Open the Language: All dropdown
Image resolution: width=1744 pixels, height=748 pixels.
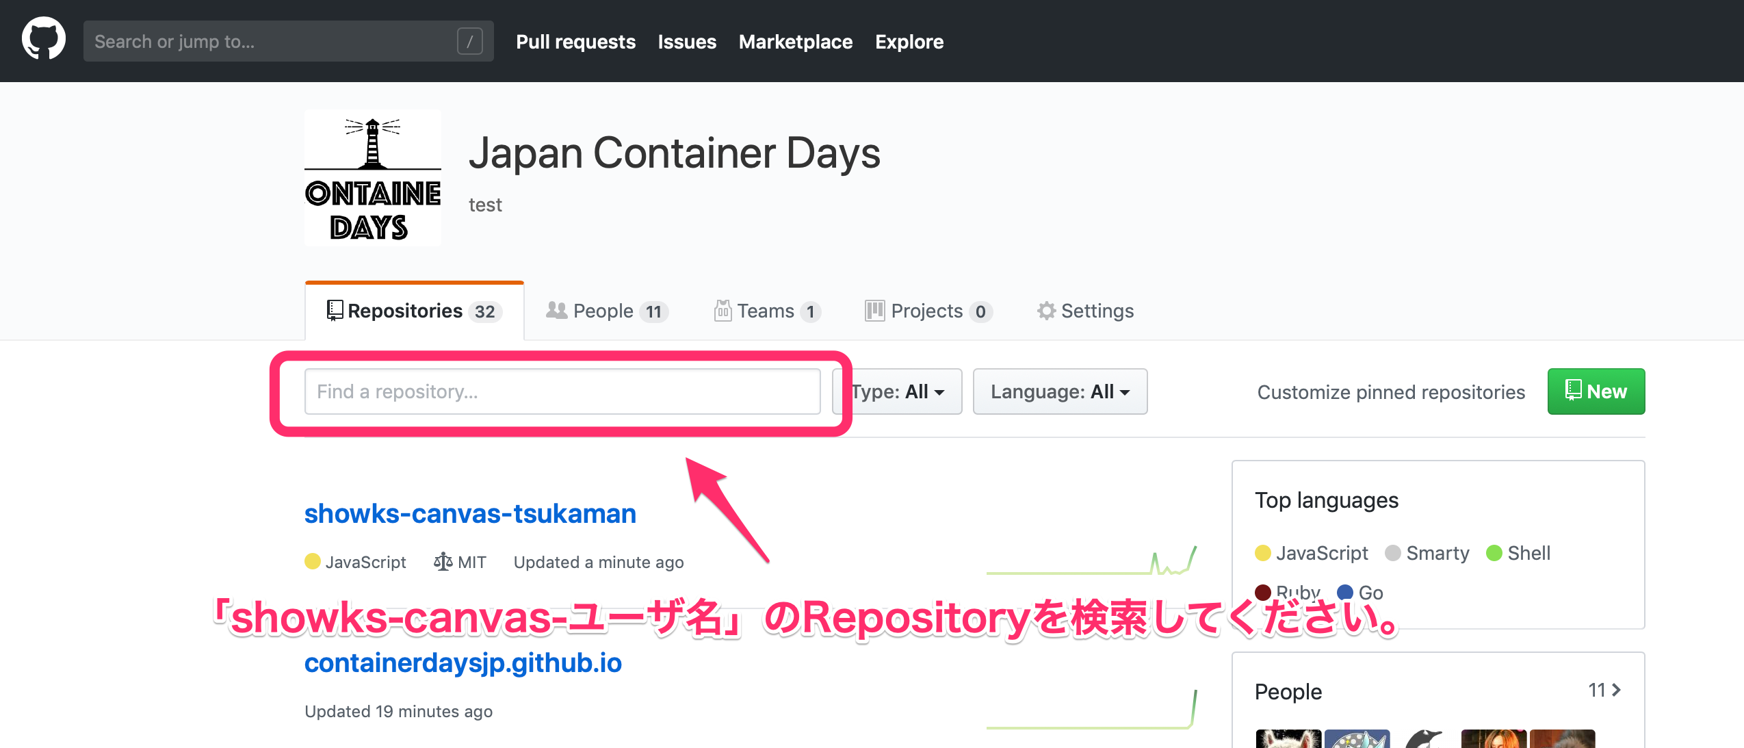(1060, 391)
